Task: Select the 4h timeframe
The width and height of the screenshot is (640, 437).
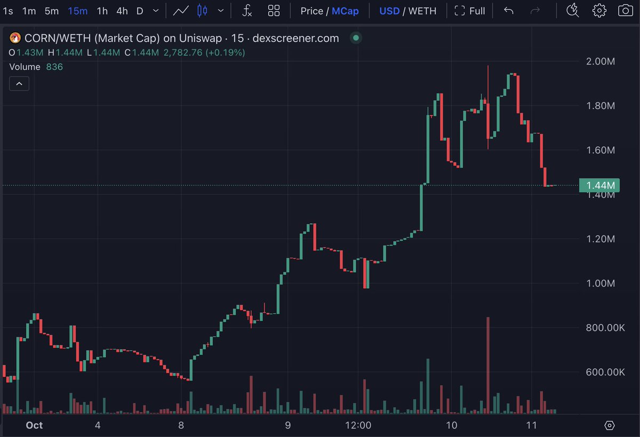Action: point(122,11)
